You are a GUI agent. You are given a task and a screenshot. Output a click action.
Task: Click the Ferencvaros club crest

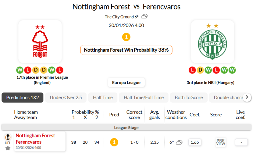(212, 42)
